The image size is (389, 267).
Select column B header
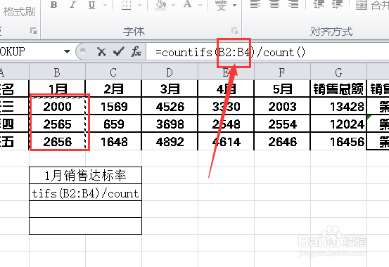(57, 72)
